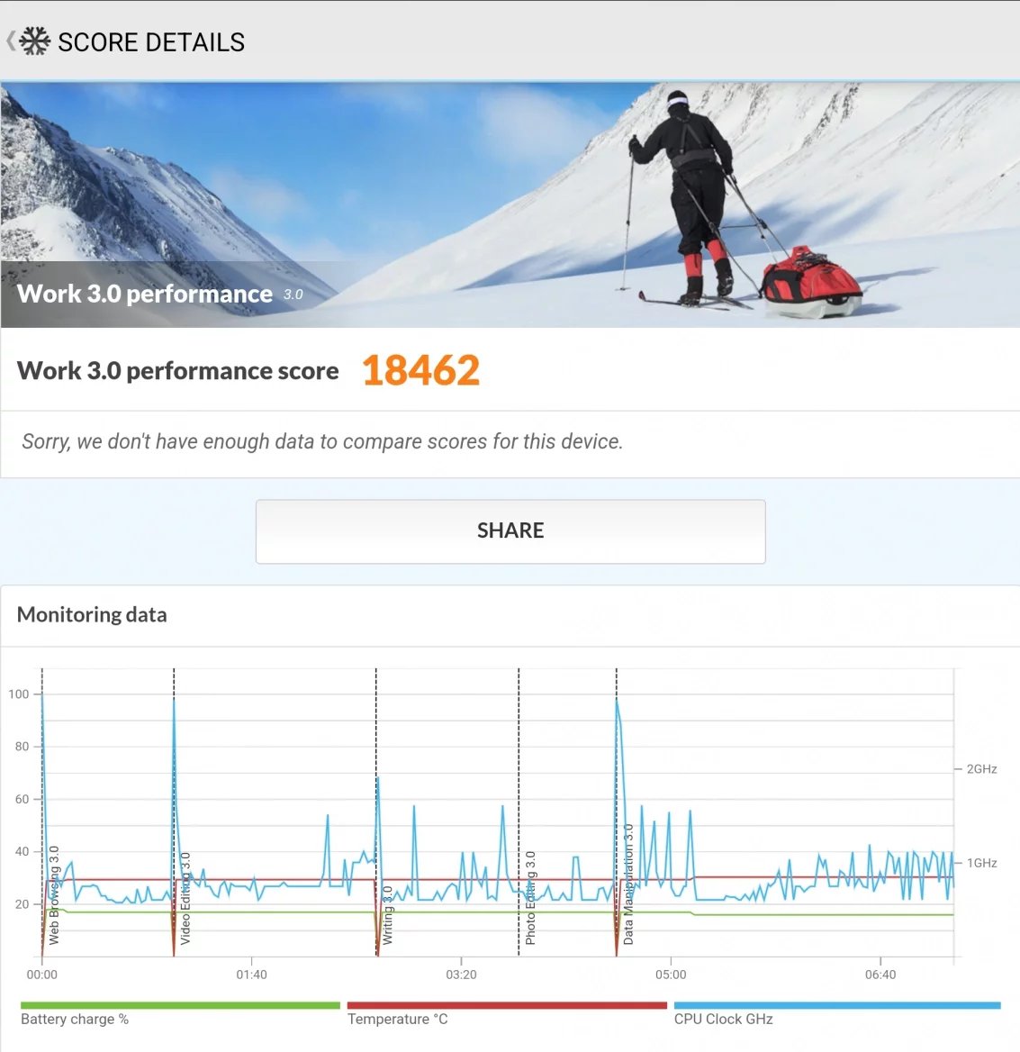Click the 'Sorry, we don't have enough data' message
This screenshot has width=1020, height=1052.
[x=322, y=441]
